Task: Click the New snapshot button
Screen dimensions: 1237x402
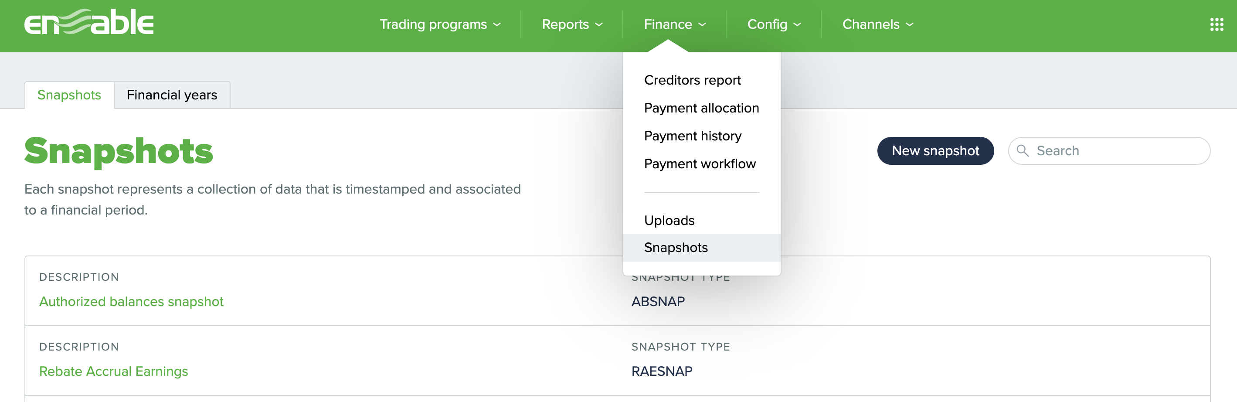Action: [935, 150]
